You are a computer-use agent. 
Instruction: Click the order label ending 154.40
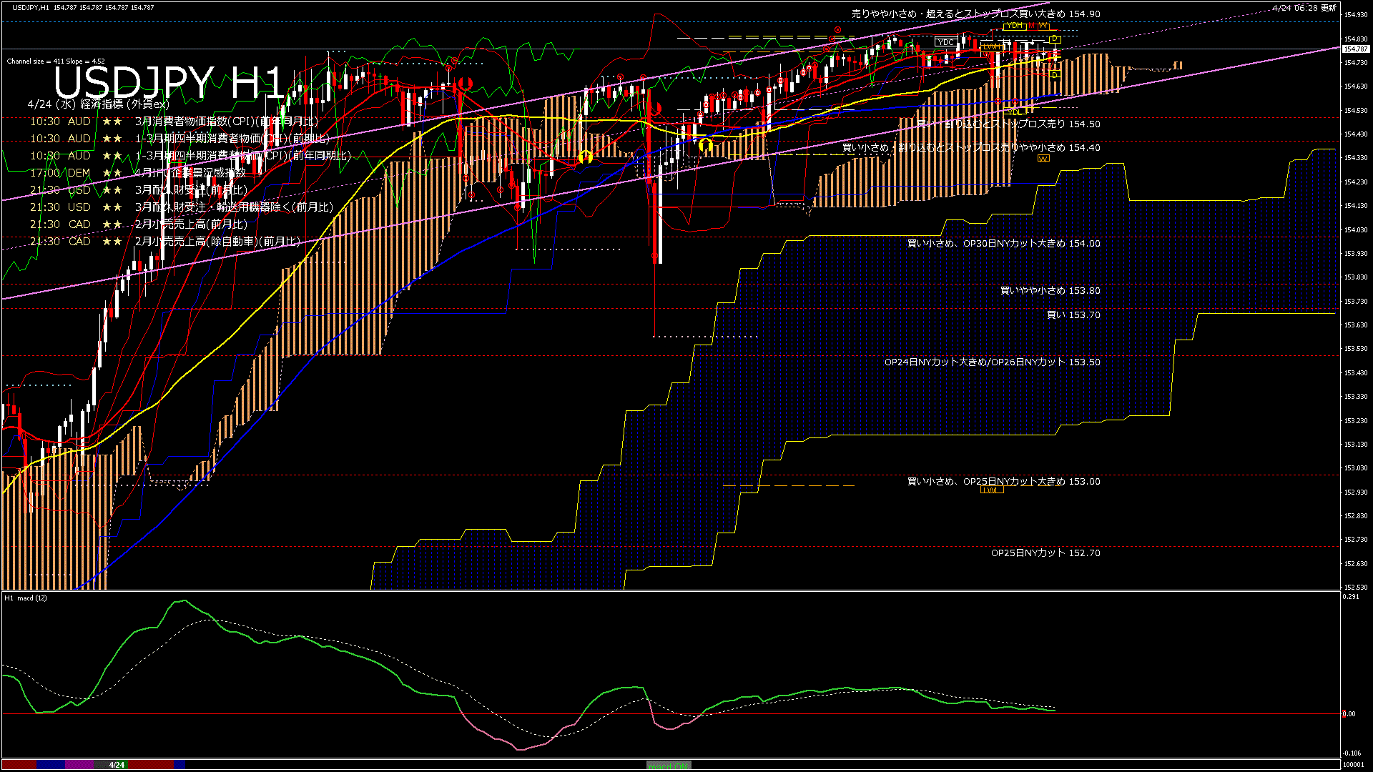971,148
